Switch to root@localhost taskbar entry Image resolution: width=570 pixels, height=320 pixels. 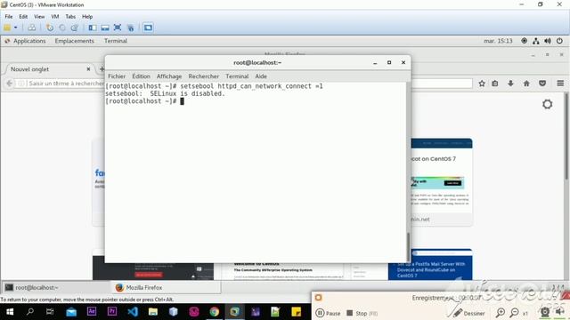[x=56, y=287]
